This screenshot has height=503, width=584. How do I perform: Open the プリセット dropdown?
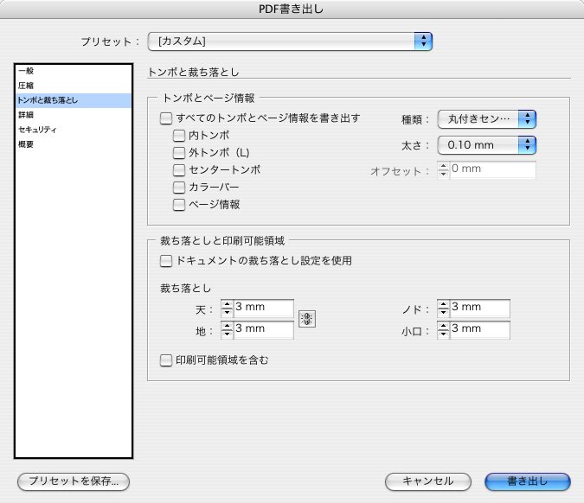[290, 41]
